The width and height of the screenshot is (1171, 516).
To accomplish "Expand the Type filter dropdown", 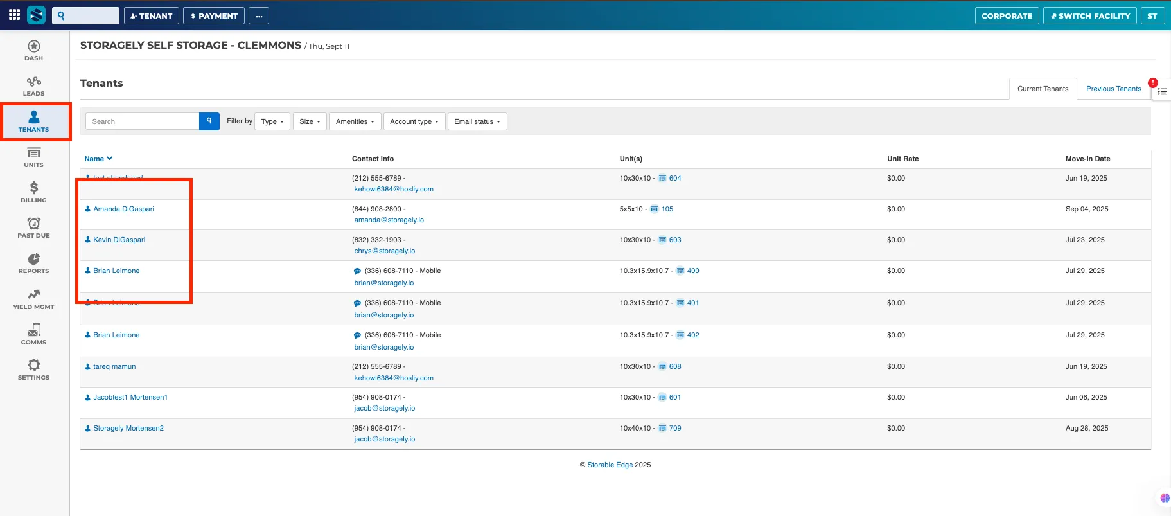I will coord(272,121).
